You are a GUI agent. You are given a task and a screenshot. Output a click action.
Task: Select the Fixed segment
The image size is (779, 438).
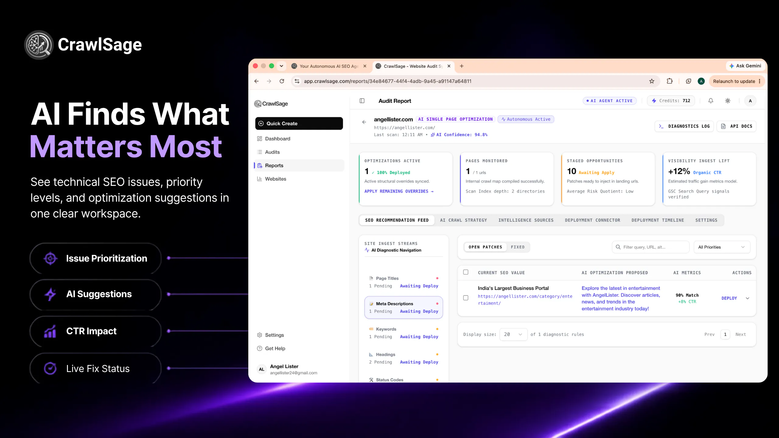(x=518, y=247)
